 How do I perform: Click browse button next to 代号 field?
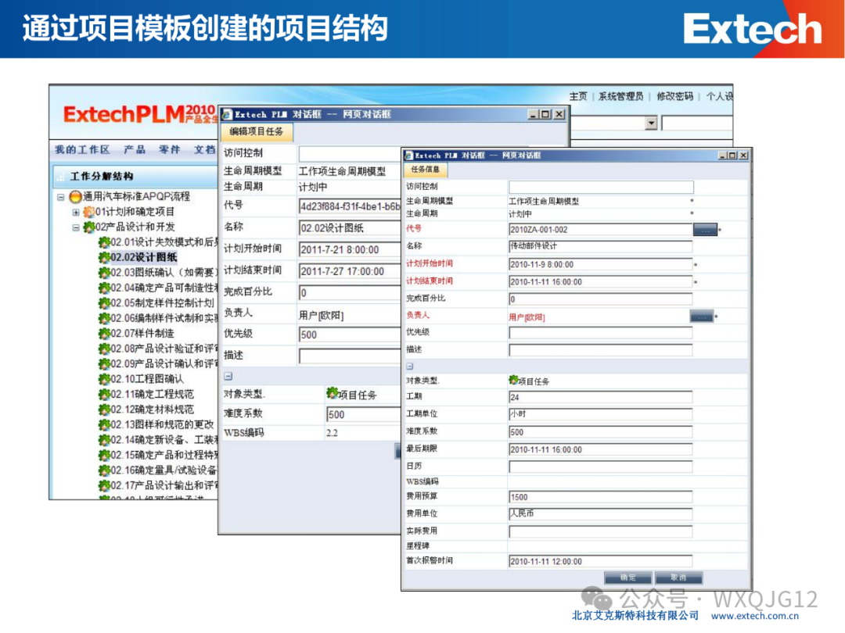pos(705,230)
